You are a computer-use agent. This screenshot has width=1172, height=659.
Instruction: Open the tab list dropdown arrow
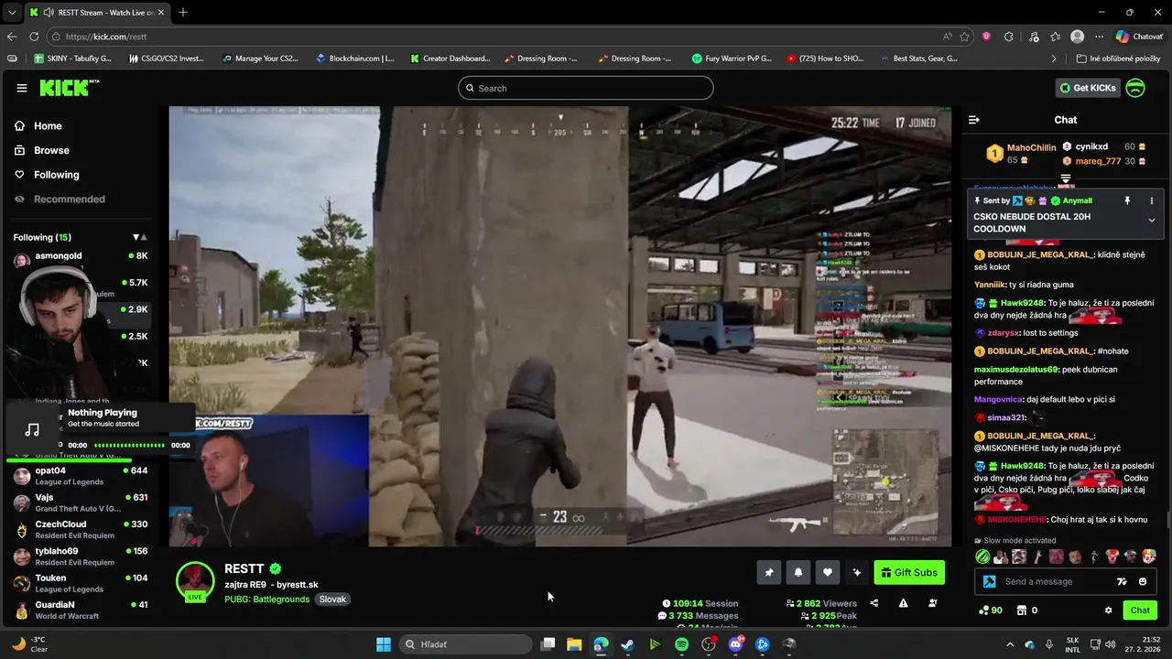coord(13,13)
